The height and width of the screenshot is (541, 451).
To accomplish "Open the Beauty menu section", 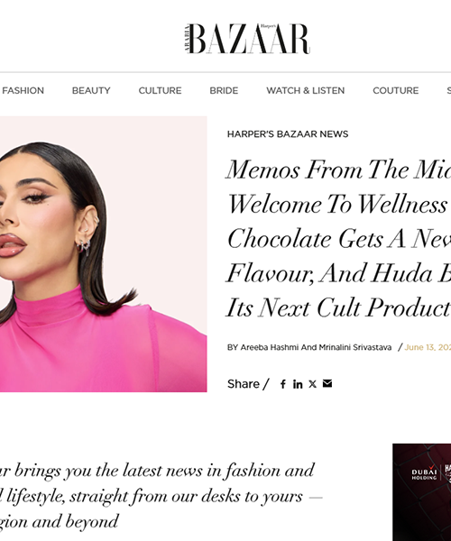I will (x=91, y=90).
